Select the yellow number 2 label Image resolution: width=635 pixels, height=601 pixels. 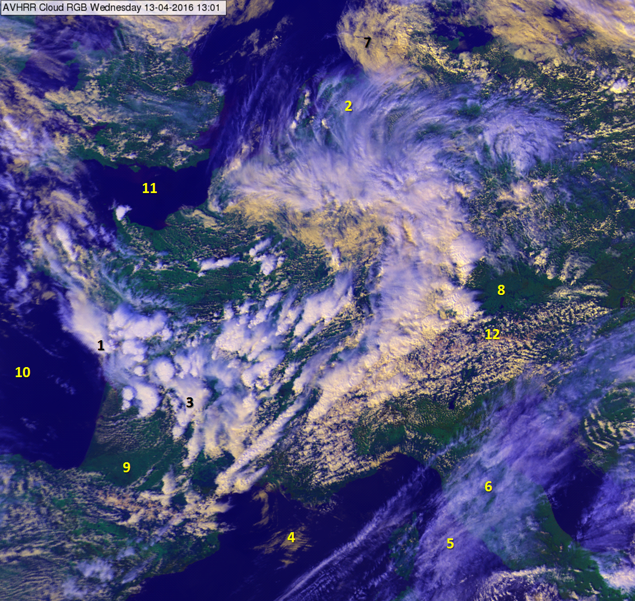pos(348,106)
